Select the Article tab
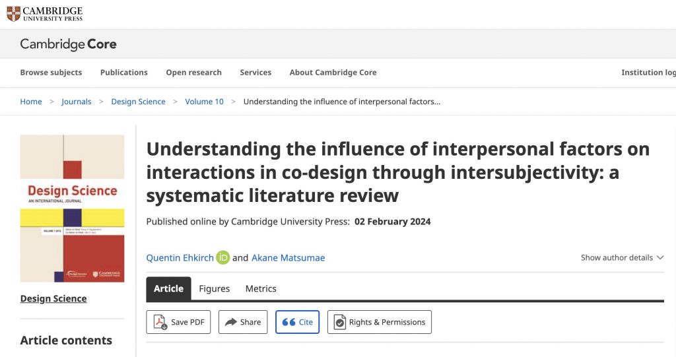Screen dimensions: 676x357 168,289
